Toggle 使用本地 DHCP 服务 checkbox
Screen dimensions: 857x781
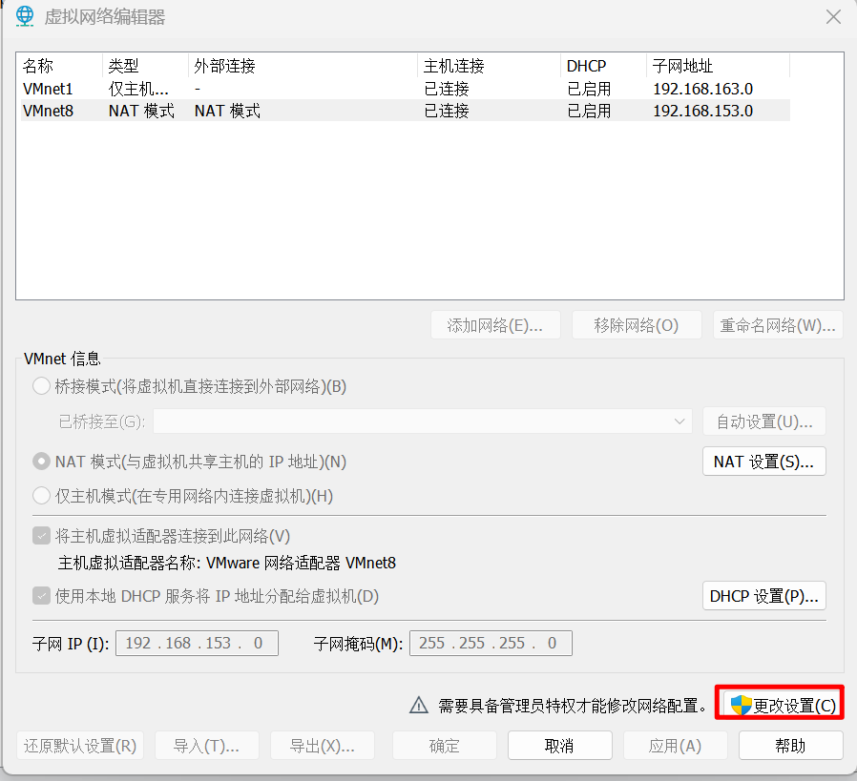tap(42, 596)
